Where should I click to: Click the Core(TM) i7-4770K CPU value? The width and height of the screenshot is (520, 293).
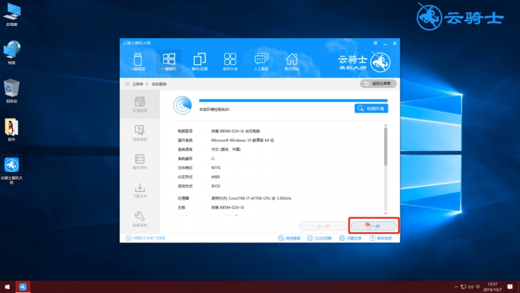tap(252, 199)
